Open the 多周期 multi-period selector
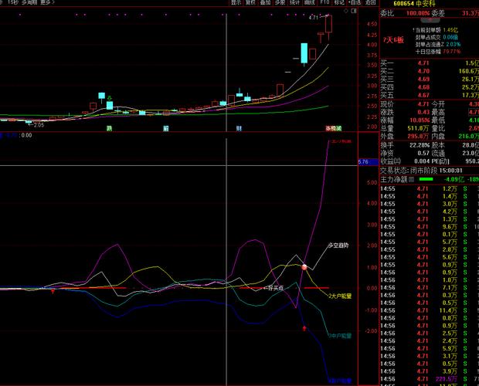This screenshot has width=479, height=386. (29, 3)
